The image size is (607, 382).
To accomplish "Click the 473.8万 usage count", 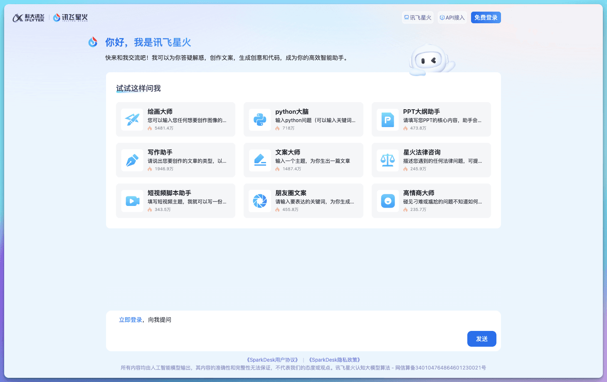I will pos(418,128).
